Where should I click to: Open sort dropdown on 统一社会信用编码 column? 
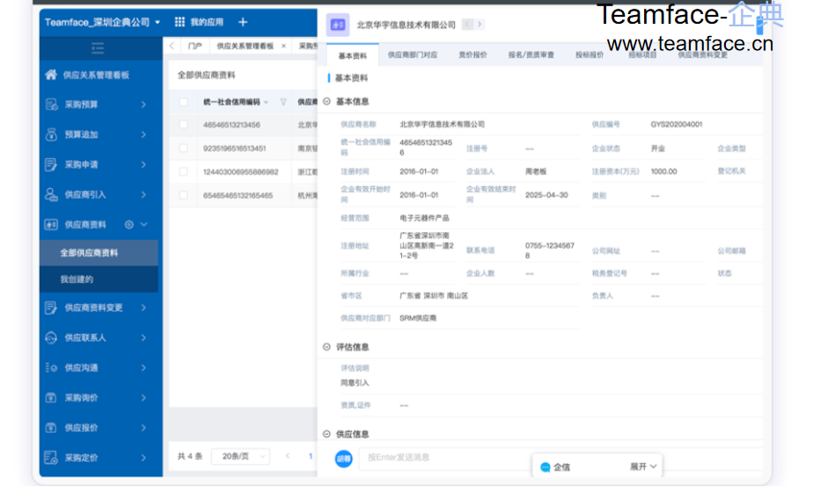click(267, 103)
